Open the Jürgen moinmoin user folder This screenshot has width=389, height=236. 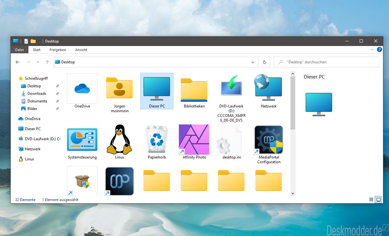[x=119, y=89]
